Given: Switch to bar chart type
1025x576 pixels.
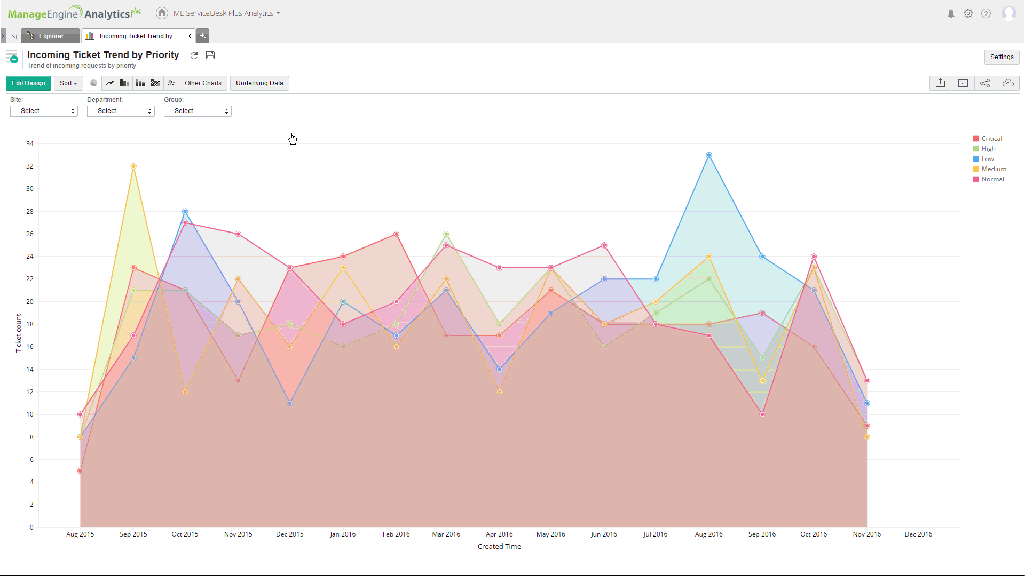Looking at the screenshot, I should [x=124, y=83].
